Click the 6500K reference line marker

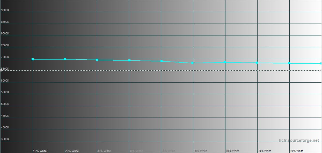[1, 70]
